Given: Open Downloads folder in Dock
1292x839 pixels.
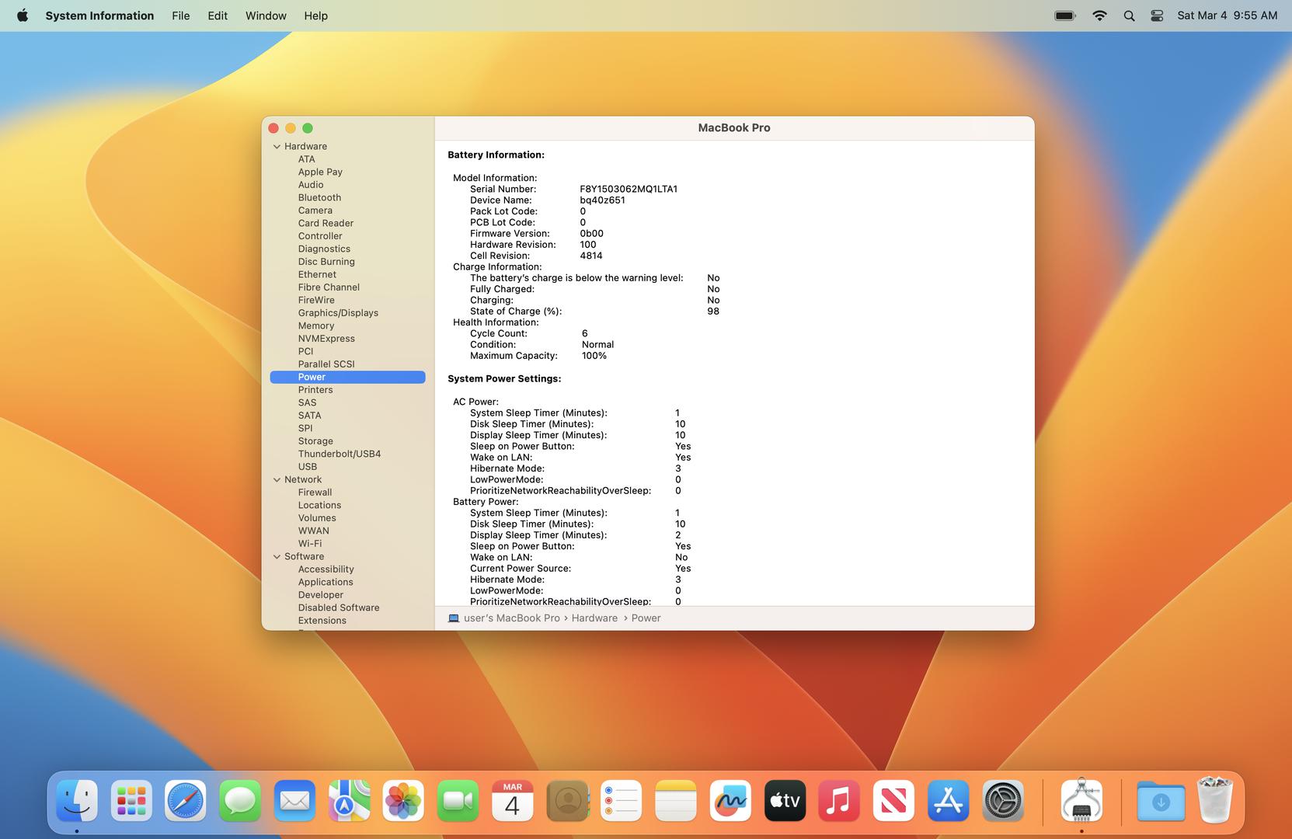Looking at the screenshot, I should point(1161,801).
